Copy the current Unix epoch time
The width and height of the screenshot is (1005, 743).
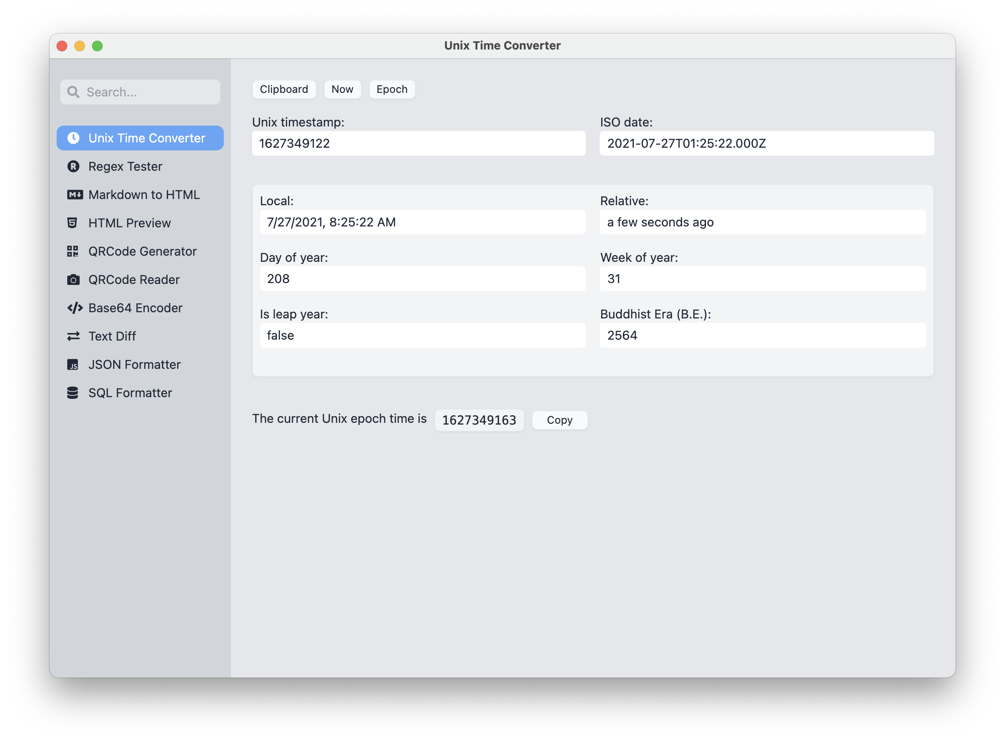coord(560,420)
